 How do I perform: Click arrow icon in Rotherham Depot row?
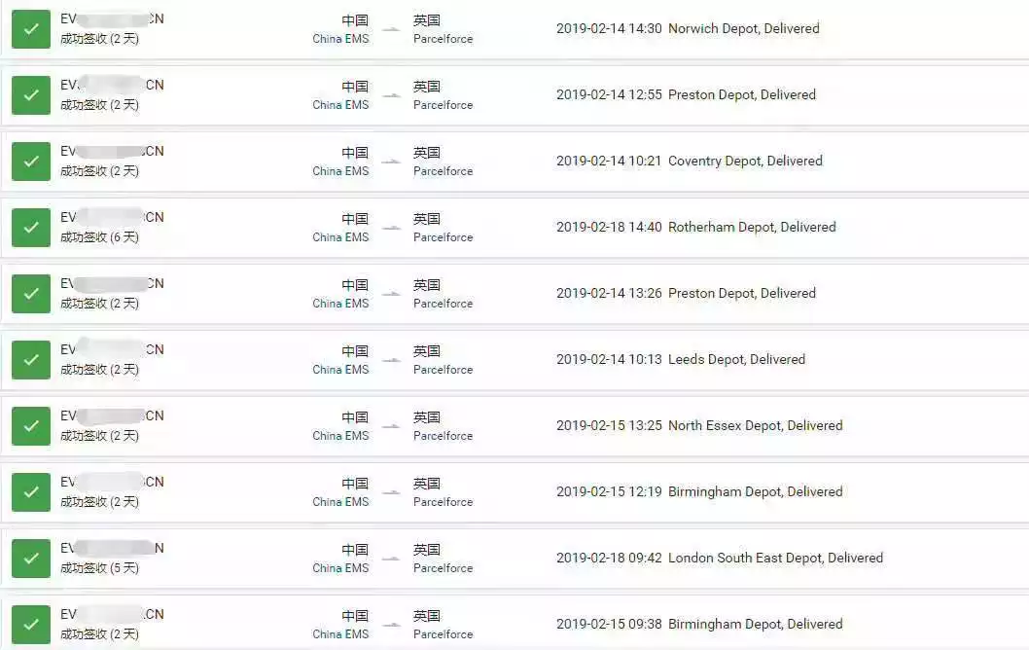pos(391,228)
